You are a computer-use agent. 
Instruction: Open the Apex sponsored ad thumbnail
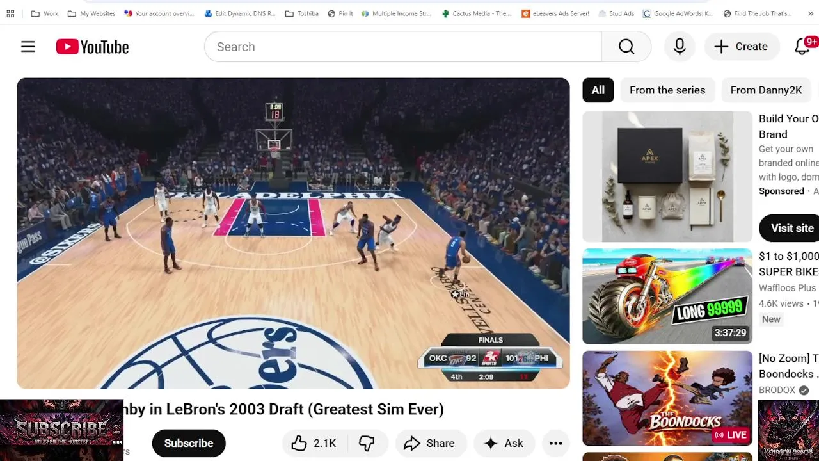(667, 177)
